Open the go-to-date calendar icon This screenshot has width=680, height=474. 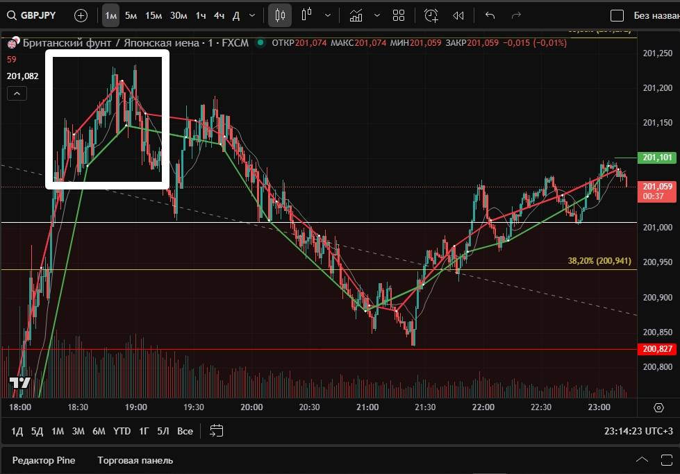[x=217, y=431]
